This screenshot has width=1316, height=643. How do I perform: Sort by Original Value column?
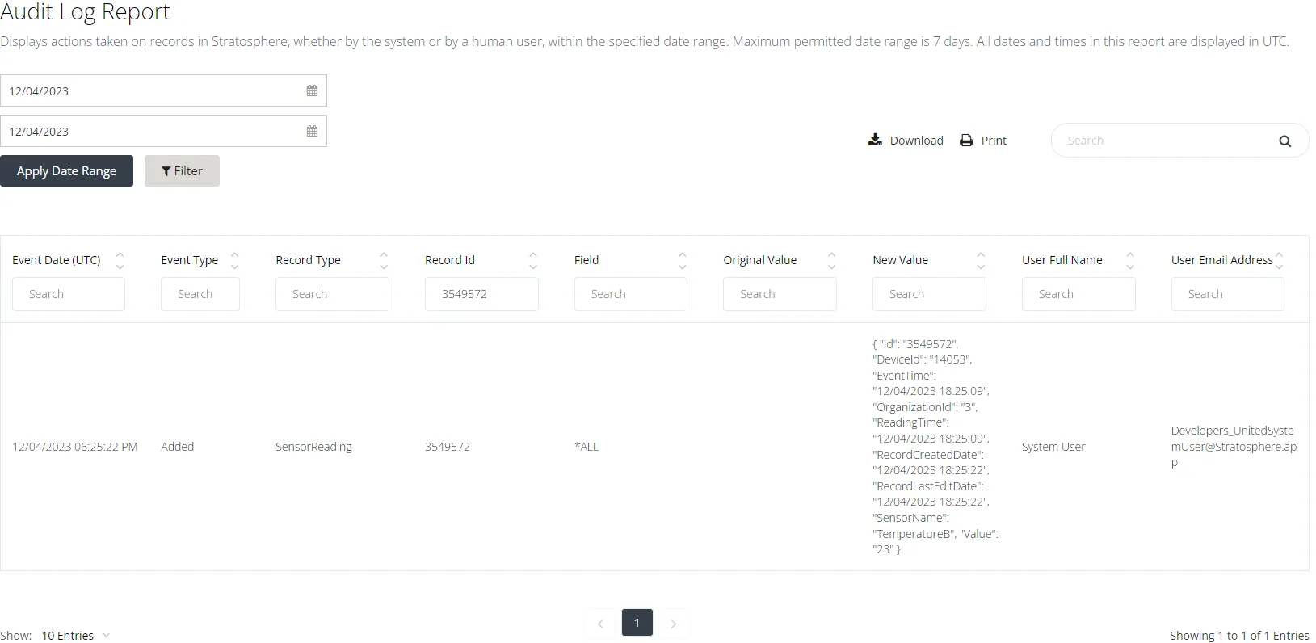(831, 260)
